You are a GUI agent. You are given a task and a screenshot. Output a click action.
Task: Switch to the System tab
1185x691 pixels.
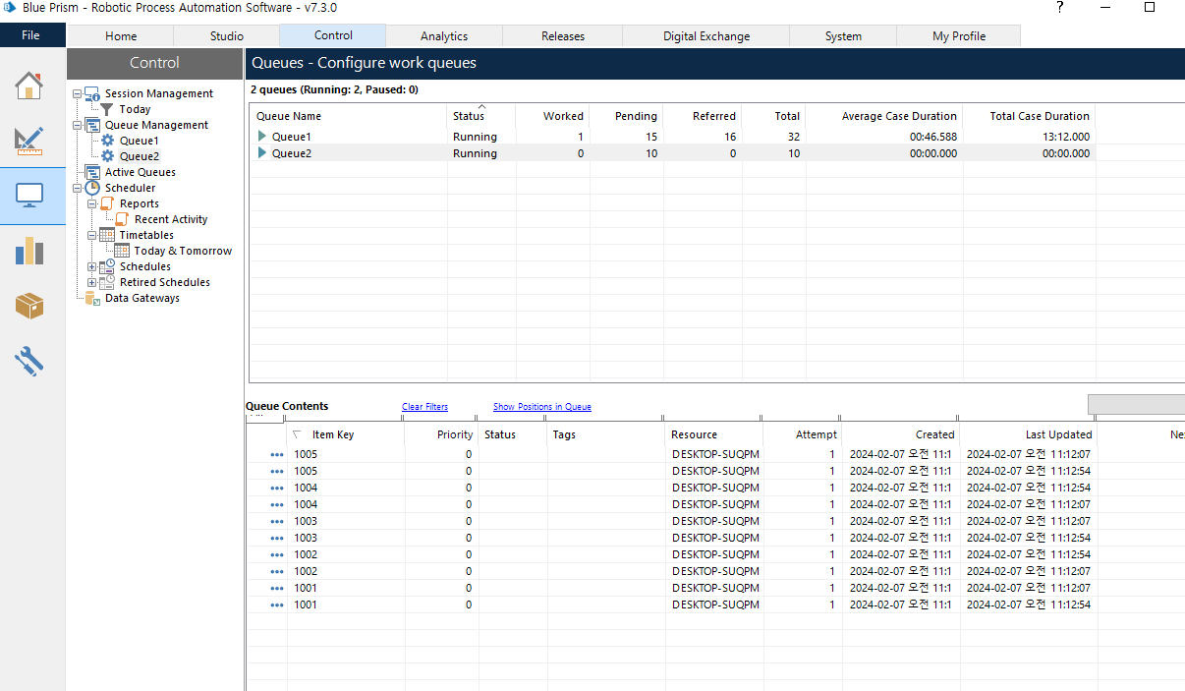pyautogui.click(x=843, y=36)
